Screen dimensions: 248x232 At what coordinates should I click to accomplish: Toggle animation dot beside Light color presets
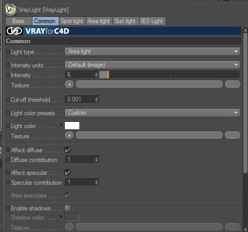(x=8, y=113)
